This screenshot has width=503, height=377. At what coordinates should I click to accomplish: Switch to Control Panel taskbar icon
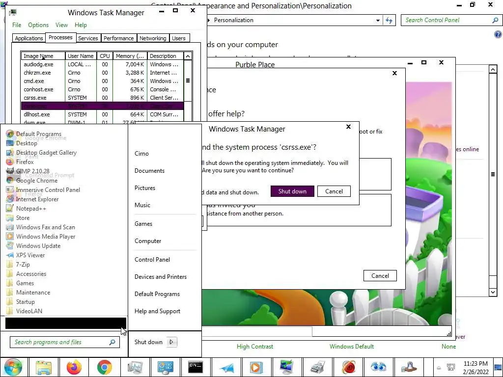tap(165, 367)
